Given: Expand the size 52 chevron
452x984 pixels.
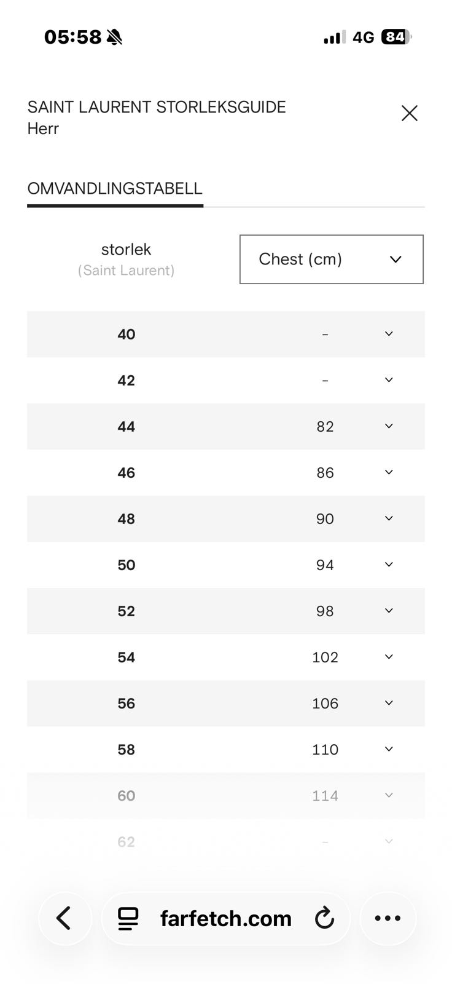Looking at the screenshot, I should point(389,611).
